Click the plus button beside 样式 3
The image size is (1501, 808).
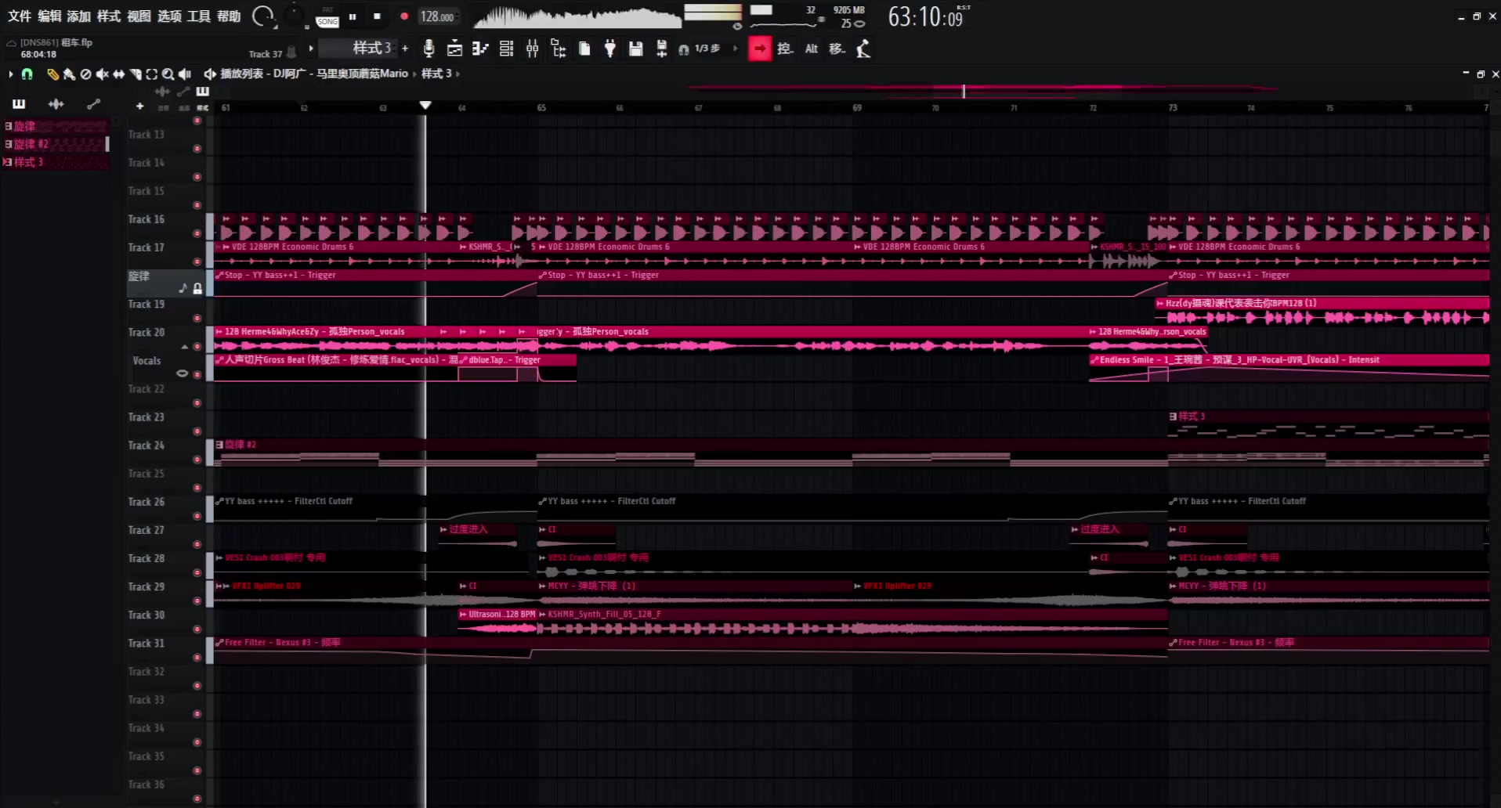[405, 49]
